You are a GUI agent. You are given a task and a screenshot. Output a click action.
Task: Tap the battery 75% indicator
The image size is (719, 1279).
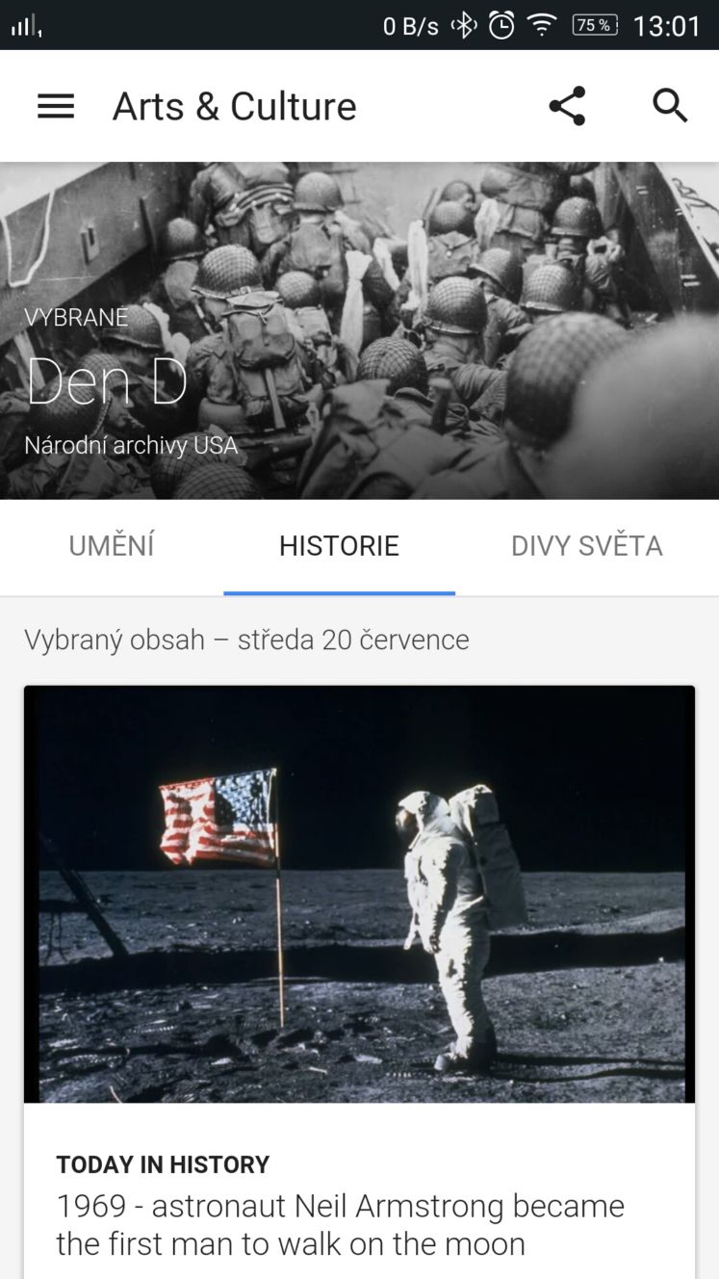(595, 25)
